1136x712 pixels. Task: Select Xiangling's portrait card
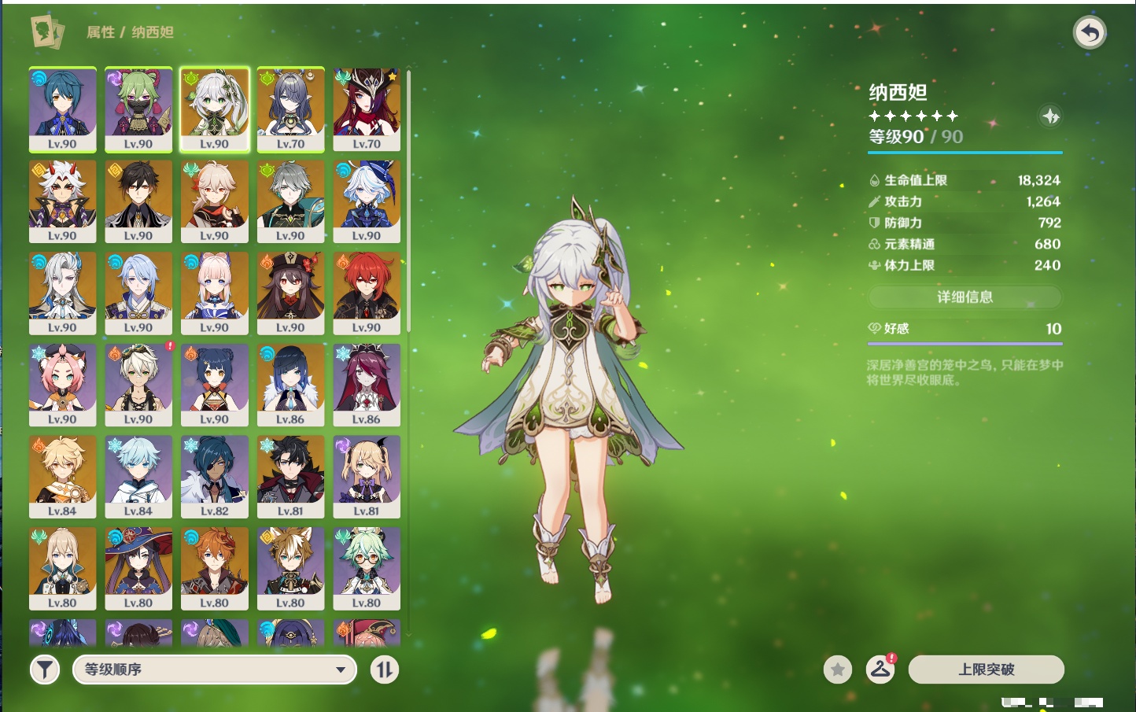pyautogui.click(x=215, y=386)
